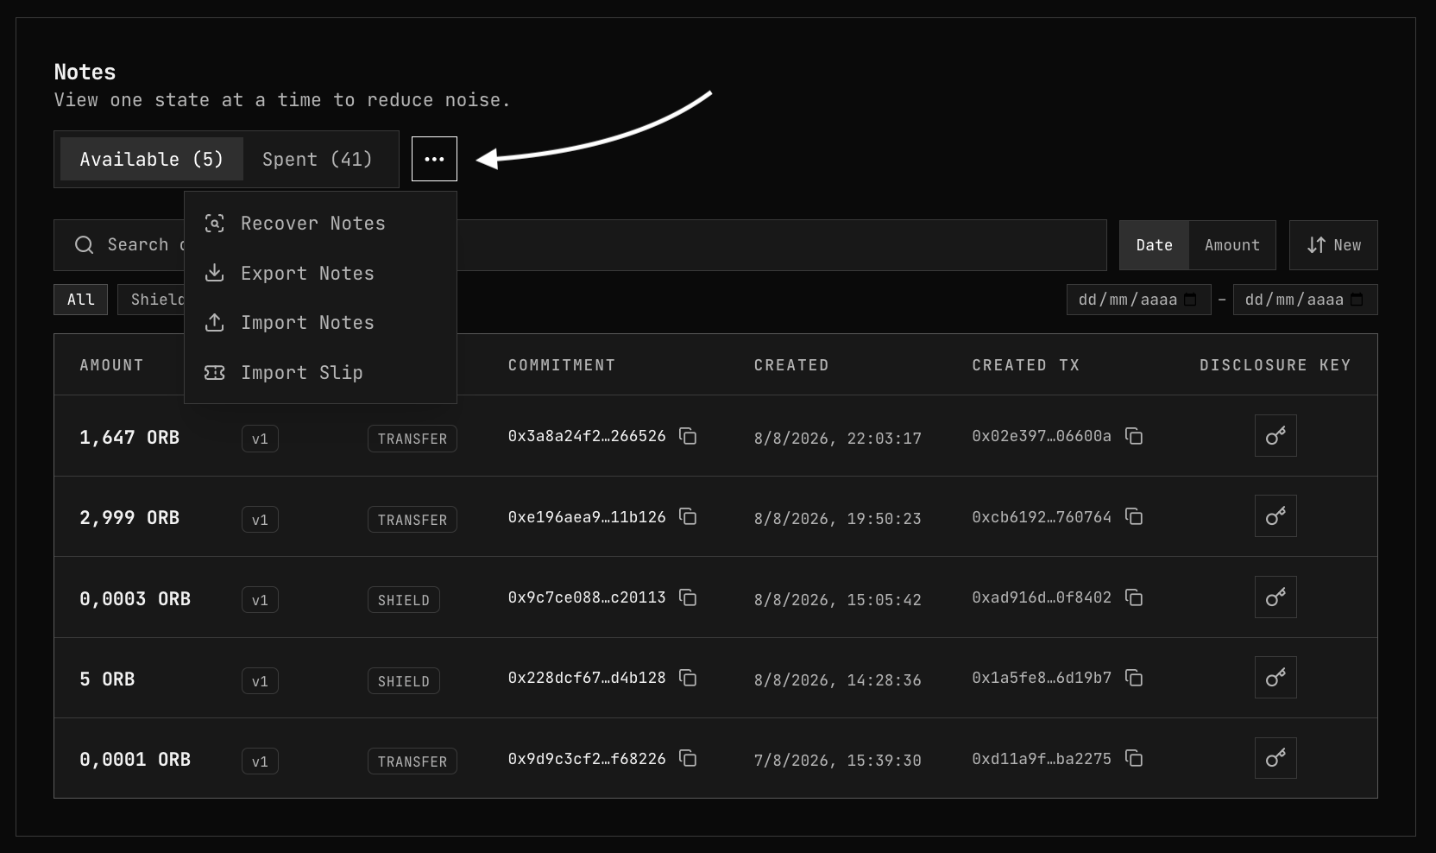Click the date 8/8/2026, 15:05:42

838,600
